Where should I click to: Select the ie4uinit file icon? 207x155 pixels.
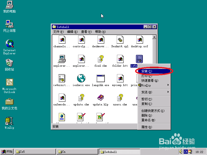point(62,78)
